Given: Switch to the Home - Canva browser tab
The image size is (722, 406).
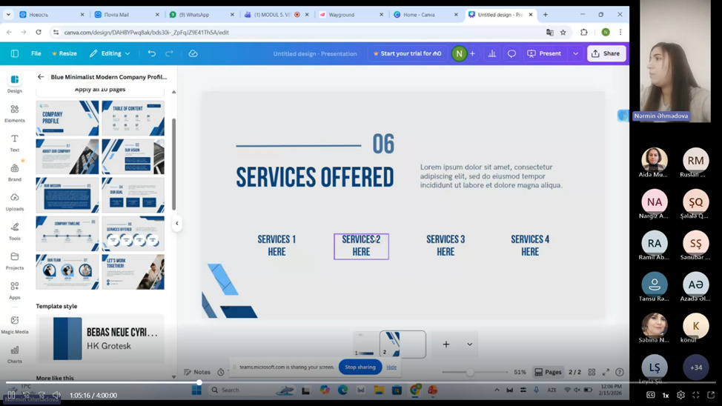Looking at the screenshot, I should tap(423, 14).
